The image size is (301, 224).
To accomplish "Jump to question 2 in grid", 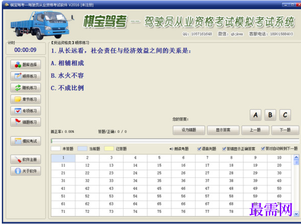I will (x=87, y=158).
